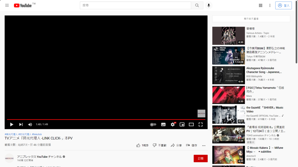This screenshot has width=298, height=167.
Task: Seek on the red progress bar
Action: (x=106, y=119)
